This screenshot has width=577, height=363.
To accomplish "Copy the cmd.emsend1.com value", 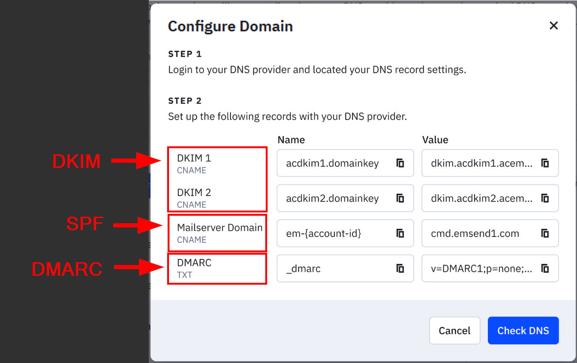I will tap(545, 233).
